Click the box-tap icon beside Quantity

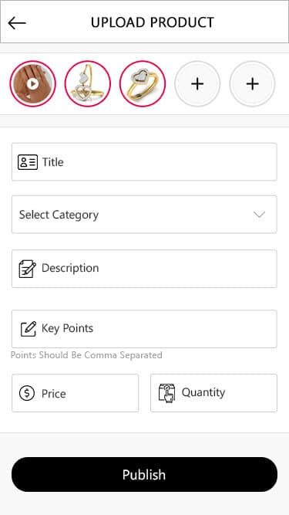pyautogui.click(x=166, y=392)
